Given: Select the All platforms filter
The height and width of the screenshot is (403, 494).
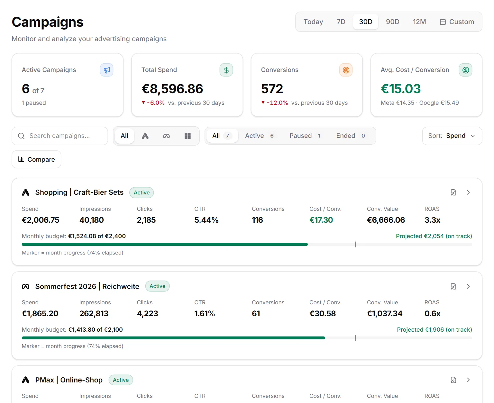Looking at the screenshot, I should tap(124, 136).
